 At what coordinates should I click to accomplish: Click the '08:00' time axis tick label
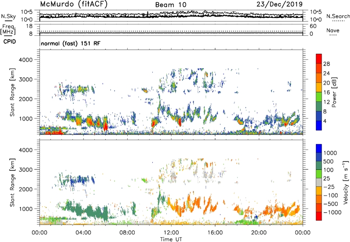(127, 233)
